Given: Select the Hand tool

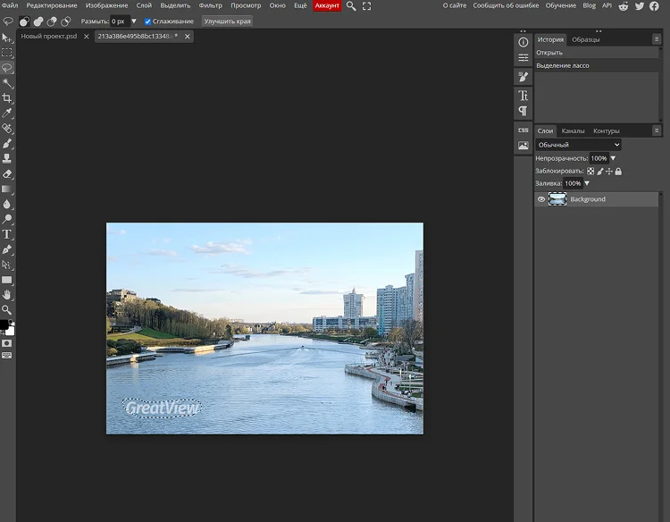Looking at the screenshot, I should click(x=7, y=295).
